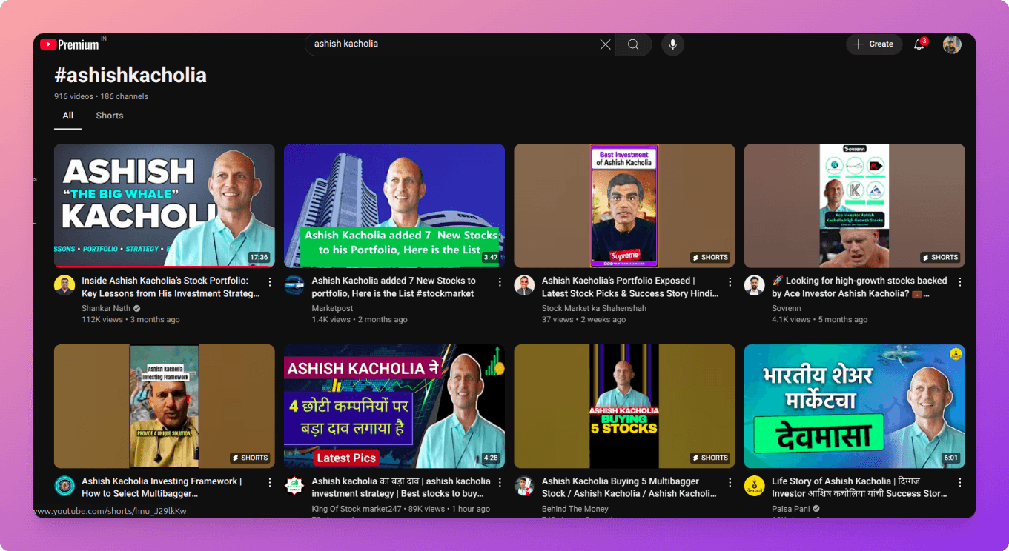Click '1.4K views • 2 months ago' text

[360, 320]
